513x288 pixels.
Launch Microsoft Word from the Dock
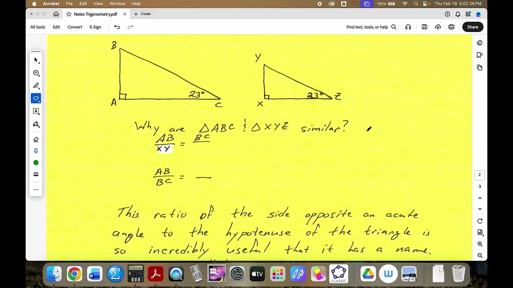tap(95, 274)
